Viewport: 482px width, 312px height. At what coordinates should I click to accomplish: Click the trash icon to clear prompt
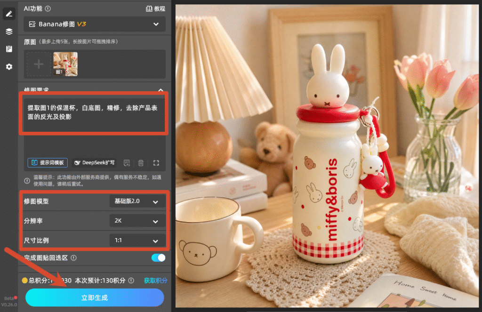coord(141,163)
